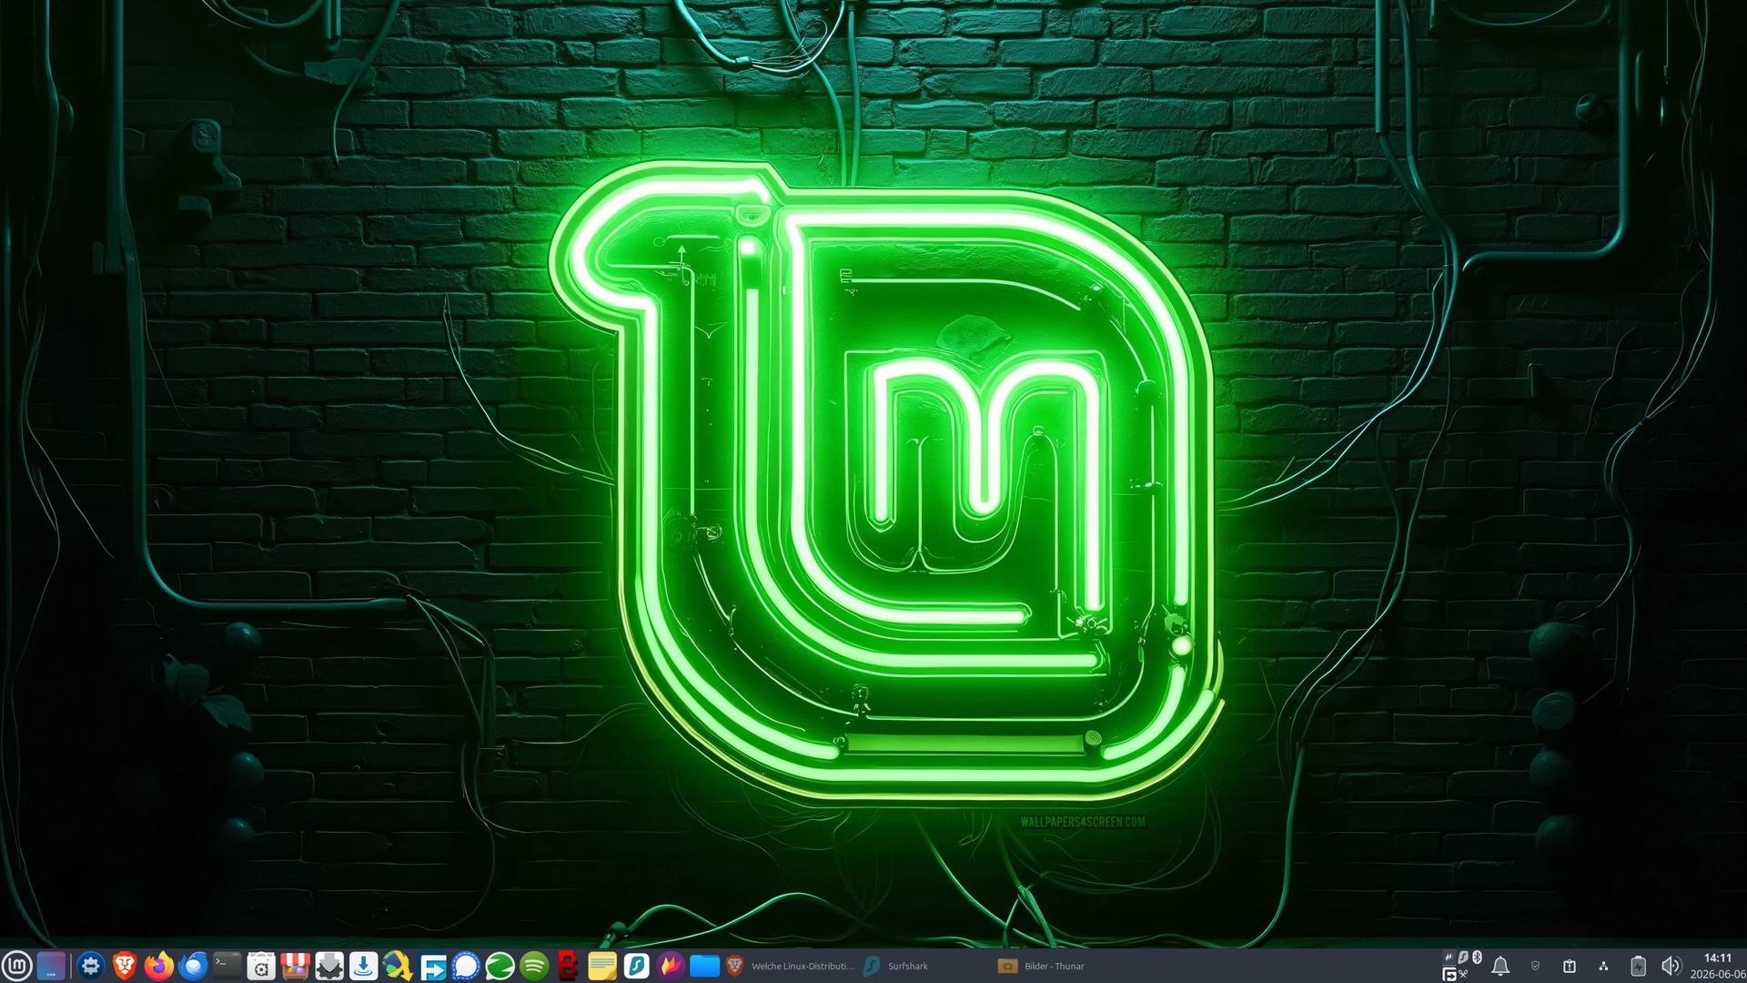Click the window-arrow tray icon
The image size is (1747, 983).
1449,975
